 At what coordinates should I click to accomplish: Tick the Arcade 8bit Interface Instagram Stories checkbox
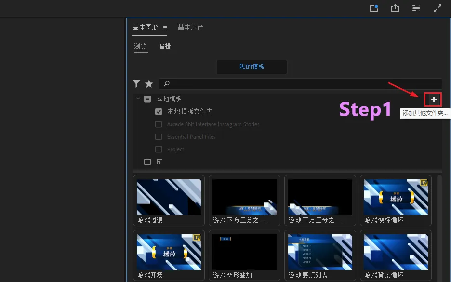pyautogui.click(x=159, y=124)
